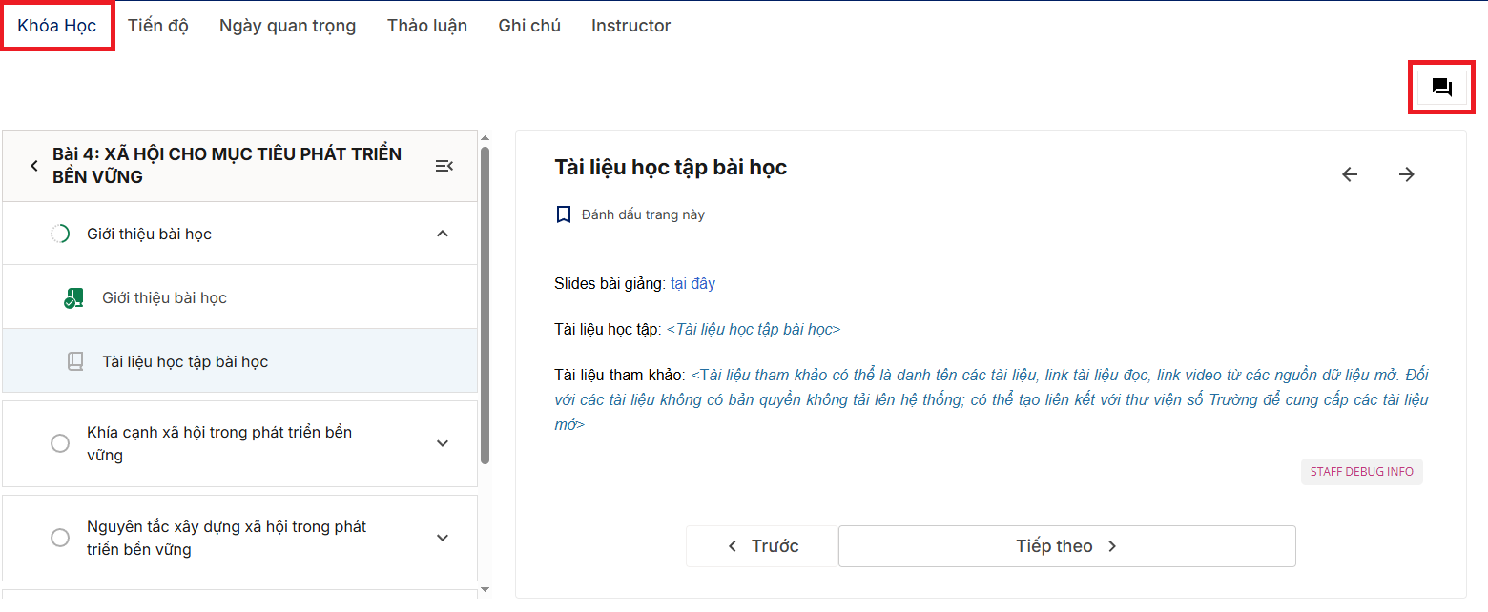Expand Khía cạnh xã hội trong phát triển section
This screenshot has height=612, width=1488.
(x=442, y=443)
